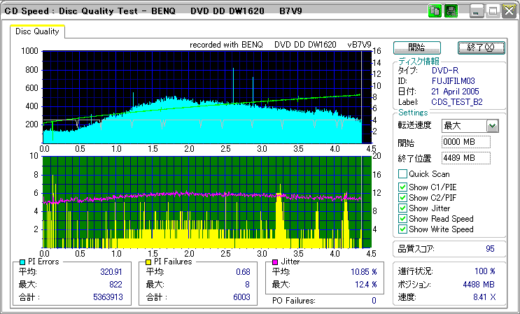This screenshot has width=520, height=314.
Task: Close the Disc Quality Test window
Action: point(510,10)
